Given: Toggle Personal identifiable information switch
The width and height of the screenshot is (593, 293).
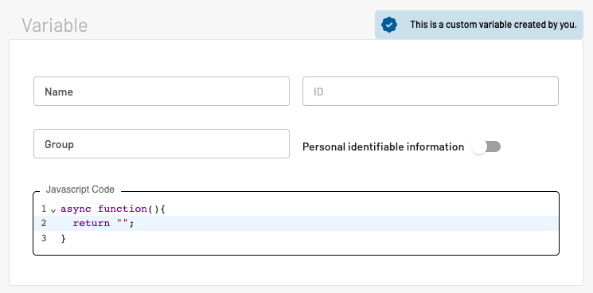Looking at the screenshot, I should [486, 146].
